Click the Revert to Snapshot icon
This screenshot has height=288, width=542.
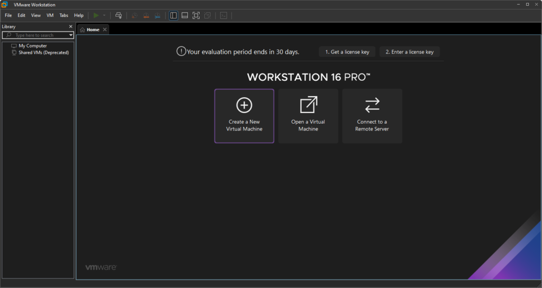[146, 15]
